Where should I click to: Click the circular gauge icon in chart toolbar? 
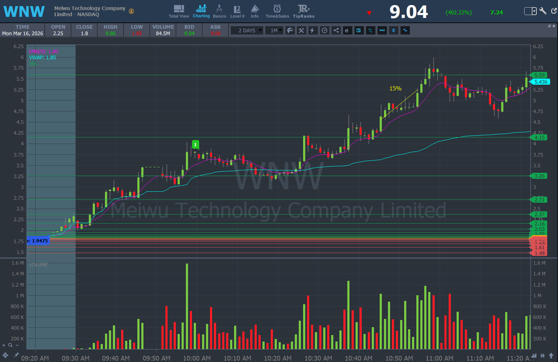(324, 30)
